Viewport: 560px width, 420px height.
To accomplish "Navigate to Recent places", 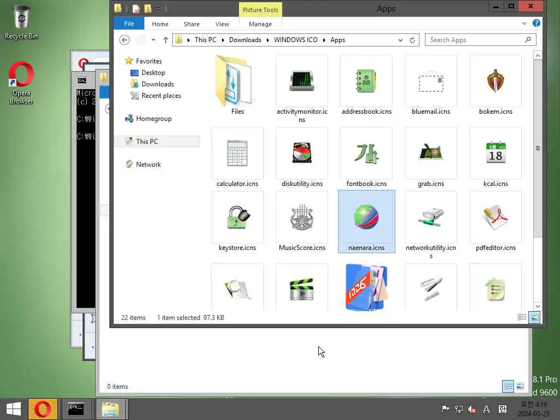I will click(x=161, y=95).
